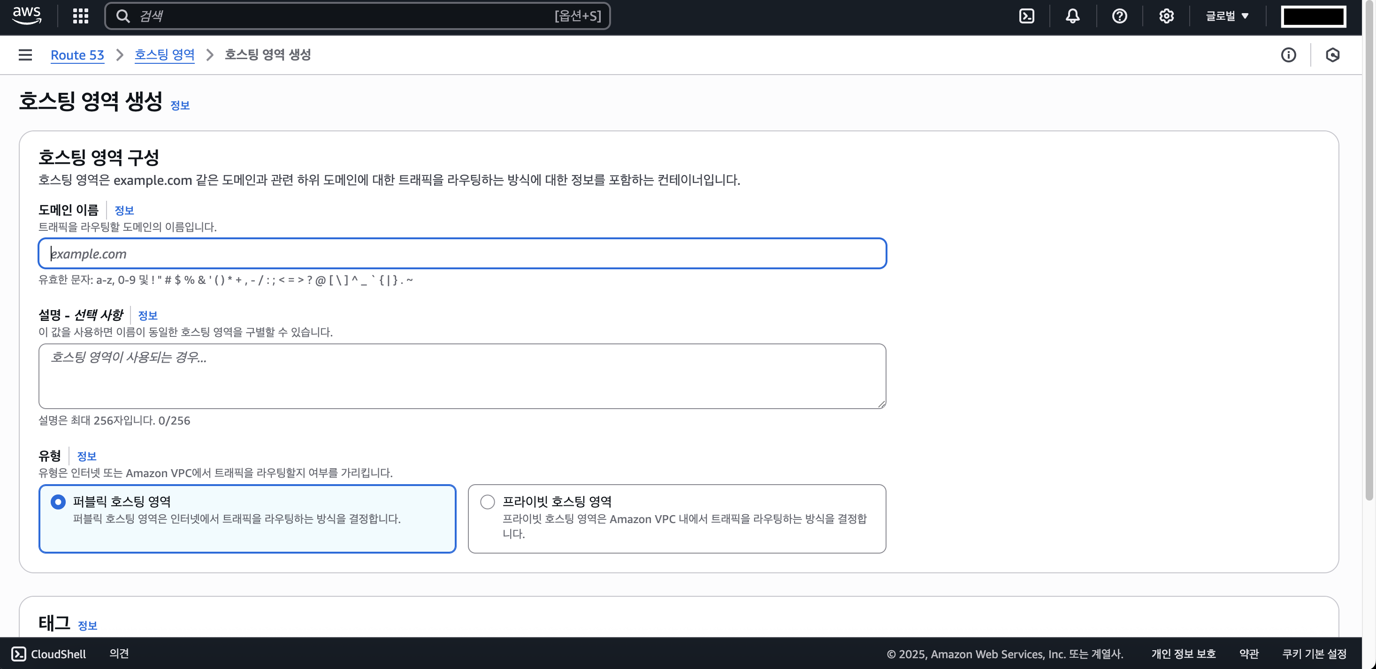Expand the 글로벌 region dropdown
This screenshot has width=1376, height=669.
(x=1227, y=16)
